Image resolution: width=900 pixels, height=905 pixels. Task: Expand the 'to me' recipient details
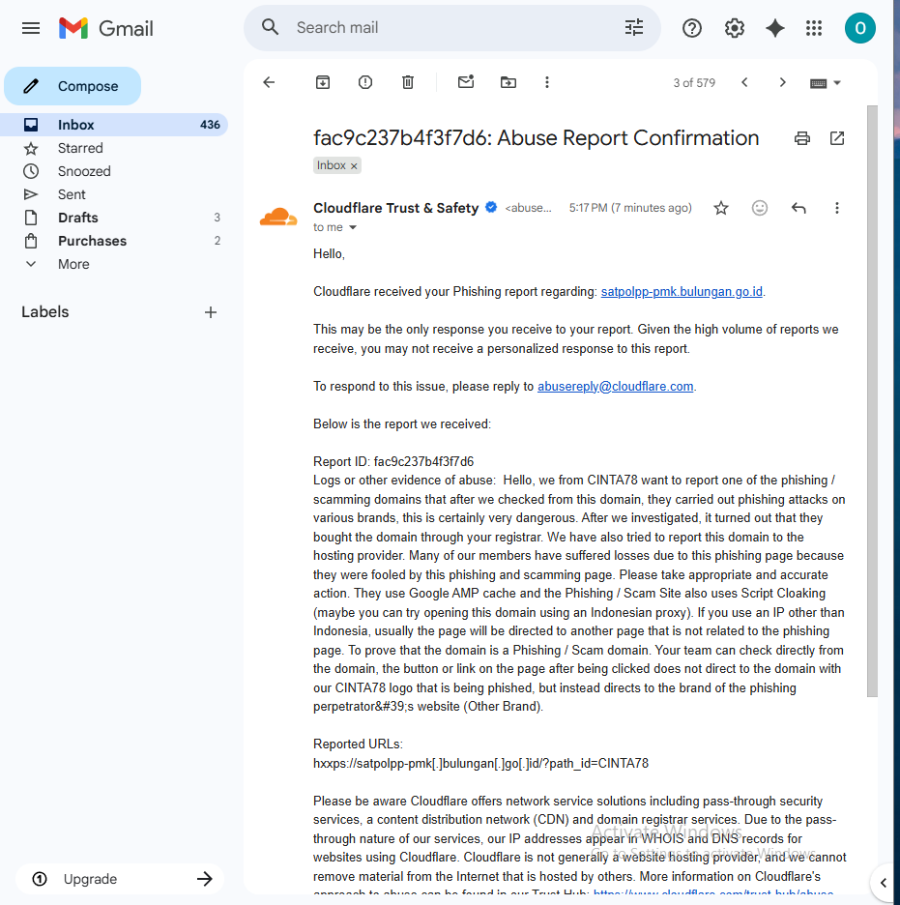[353, 227]
